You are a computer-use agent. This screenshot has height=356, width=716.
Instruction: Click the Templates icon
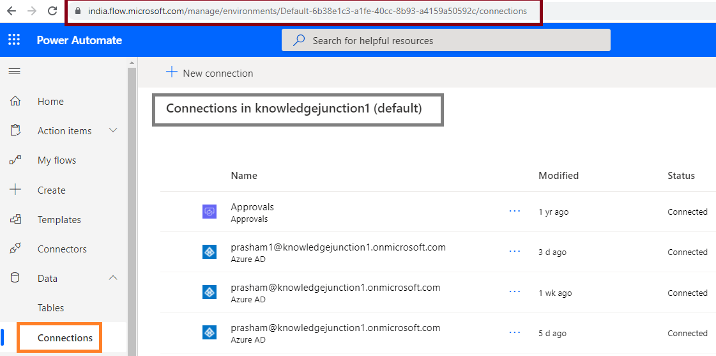(x=15, y=219)
